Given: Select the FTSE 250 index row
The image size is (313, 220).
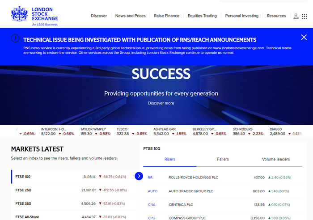Looking at the screenshot, I should tap(75, 190).
